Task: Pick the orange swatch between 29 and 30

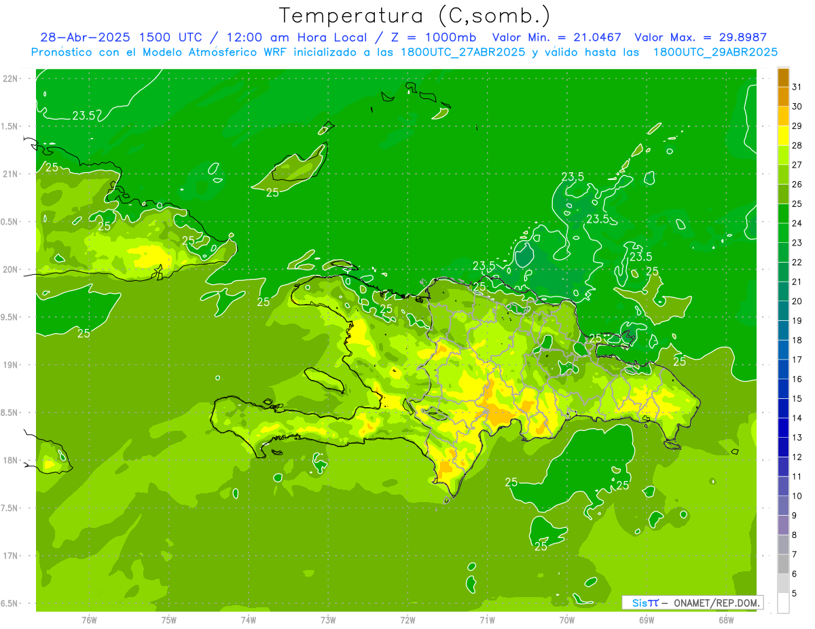Action: 783,116
